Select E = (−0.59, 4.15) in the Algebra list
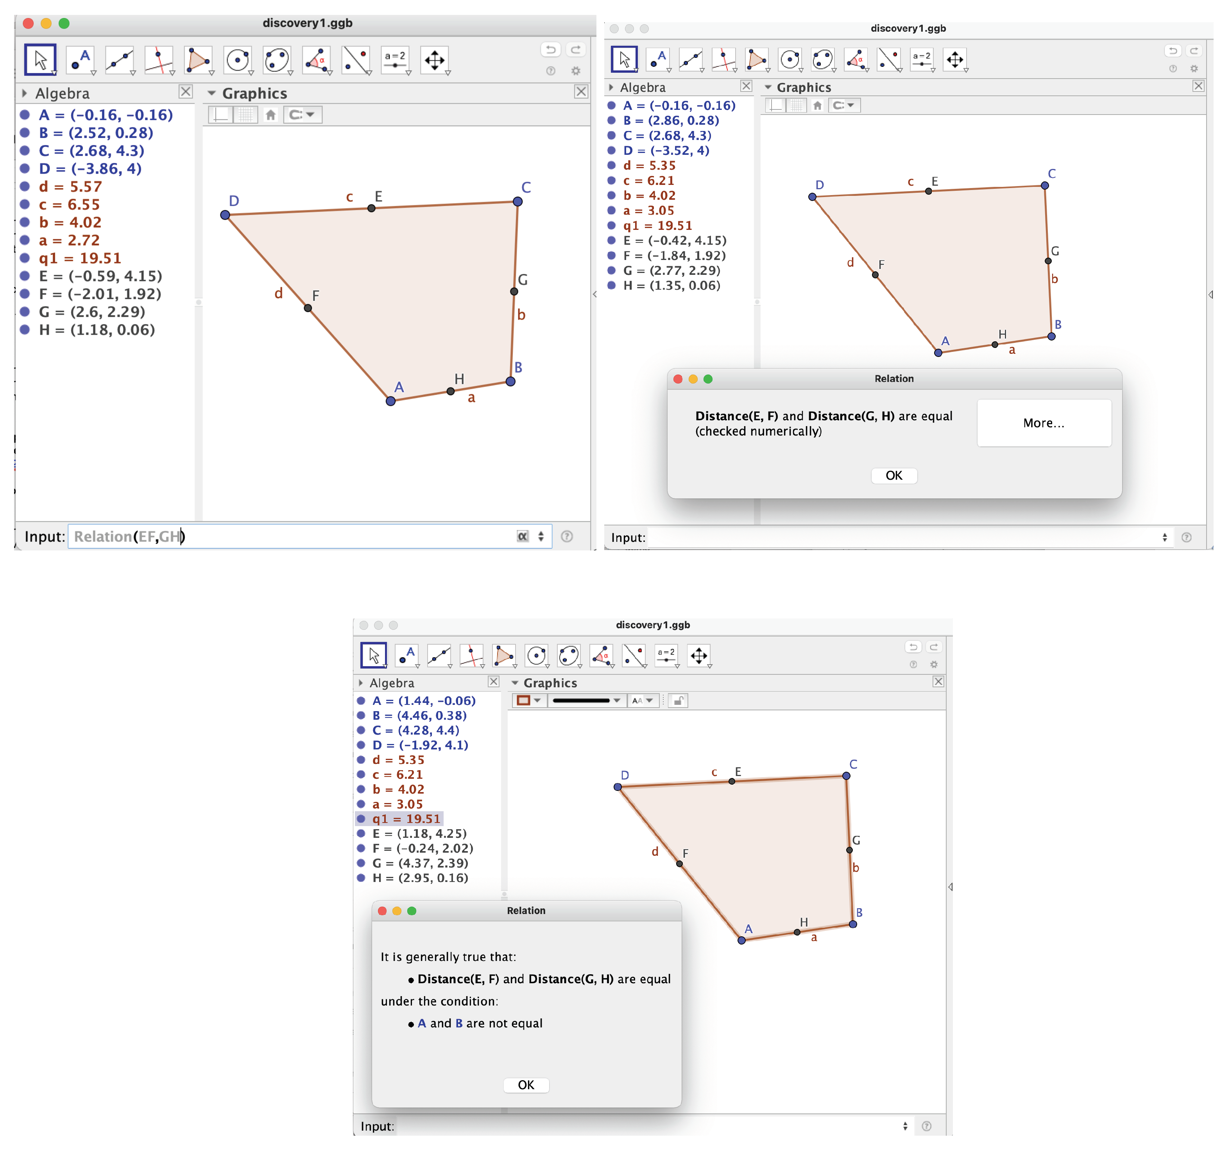Screen dimensions: 1230x1149 pyautogui.click(x=100, y=276)
